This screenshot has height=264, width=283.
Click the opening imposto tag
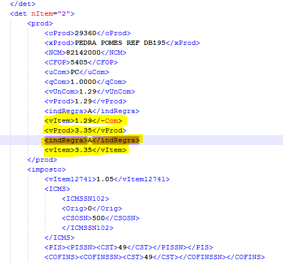point(47,169)
